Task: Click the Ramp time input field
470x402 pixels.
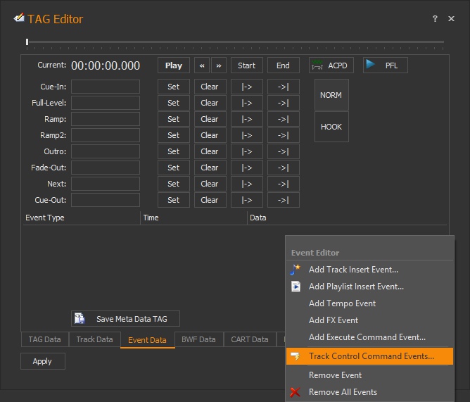Action: (x=106, y=119)
